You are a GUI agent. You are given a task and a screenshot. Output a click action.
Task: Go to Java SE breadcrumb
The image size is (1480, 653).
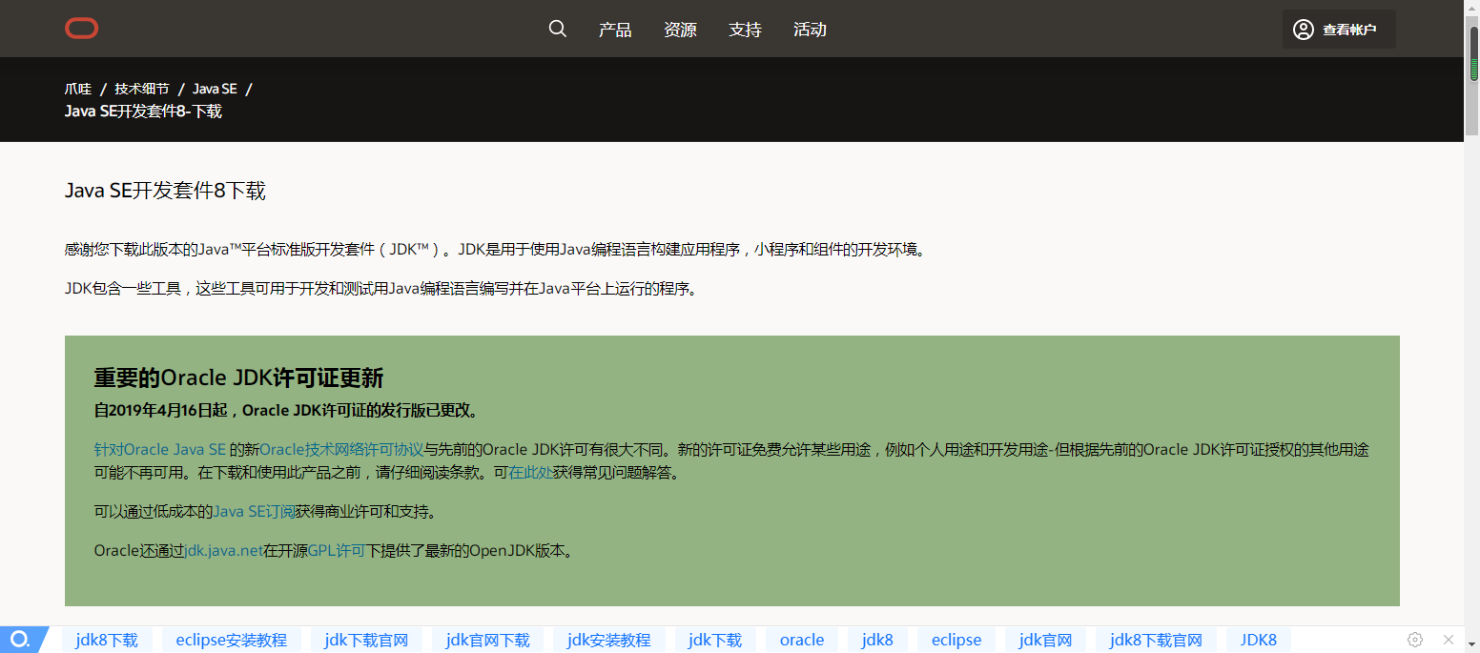[215, 89]
